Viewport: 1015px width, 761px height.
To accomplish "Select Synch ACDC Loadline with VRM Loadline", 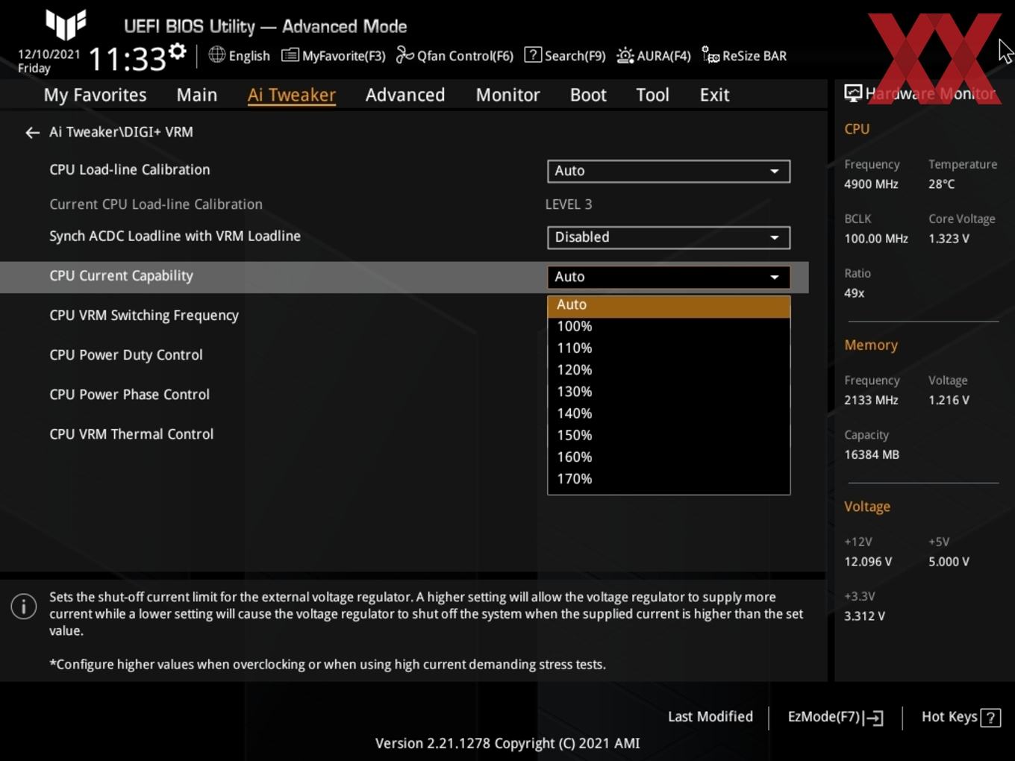I will (x=175, y=236).
